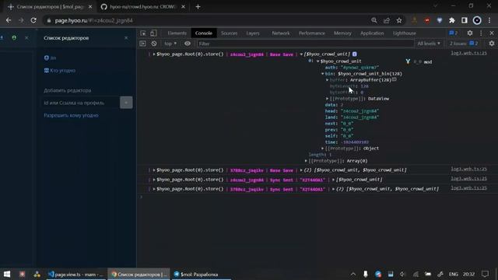This screenshot has width=498, height=280.
Task: Open the Lighthouse tab
Action: tap(405, 33)
